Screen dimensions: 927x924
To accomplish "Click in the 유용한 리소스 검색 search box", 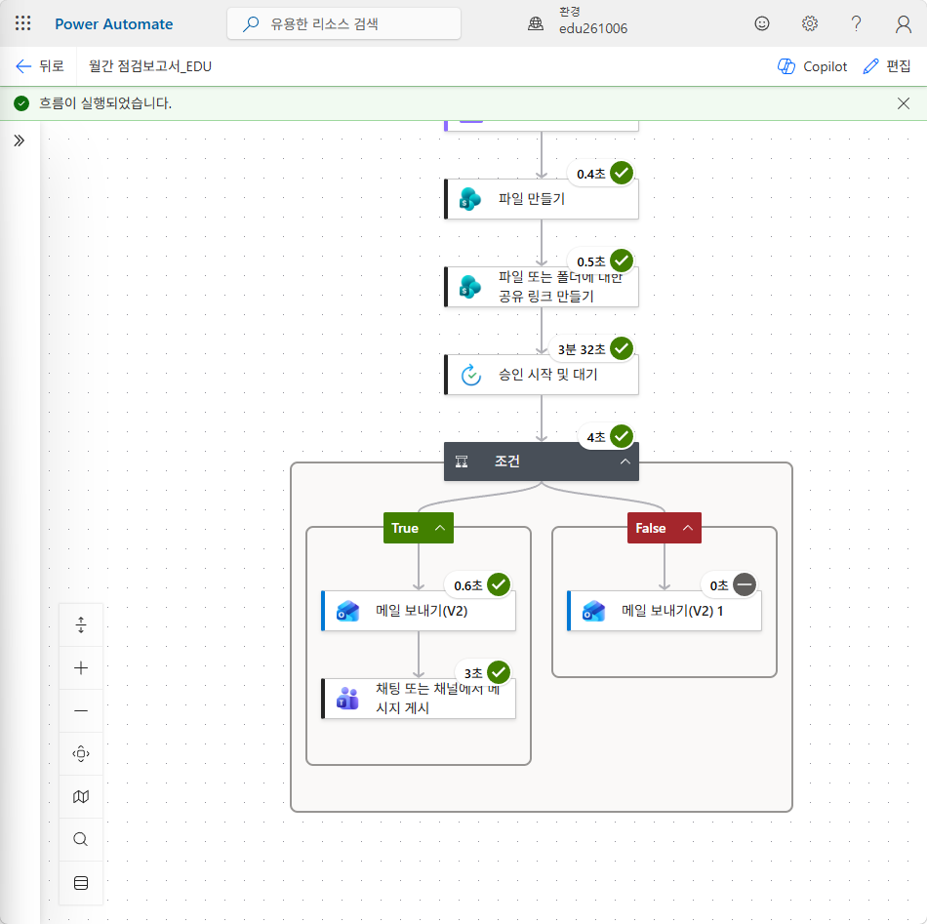I will [344, 23].
